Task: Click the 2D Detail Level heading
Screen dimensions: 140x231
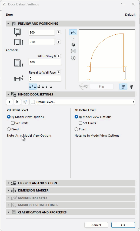Action: pyautogui.click(x=17, y=110)
